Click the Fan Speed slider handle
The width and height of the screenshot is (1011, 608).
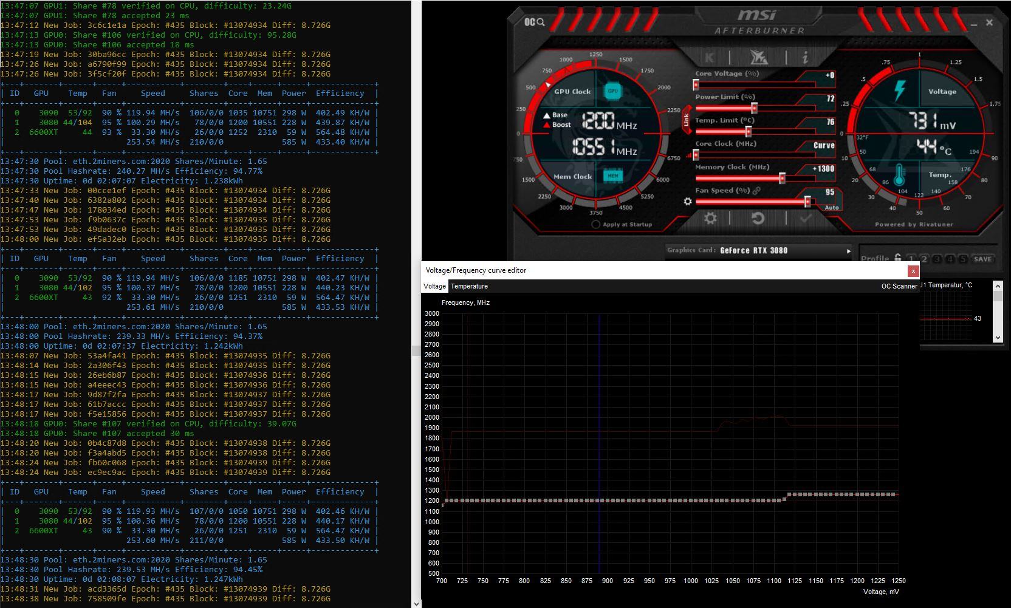pos(807,201)
